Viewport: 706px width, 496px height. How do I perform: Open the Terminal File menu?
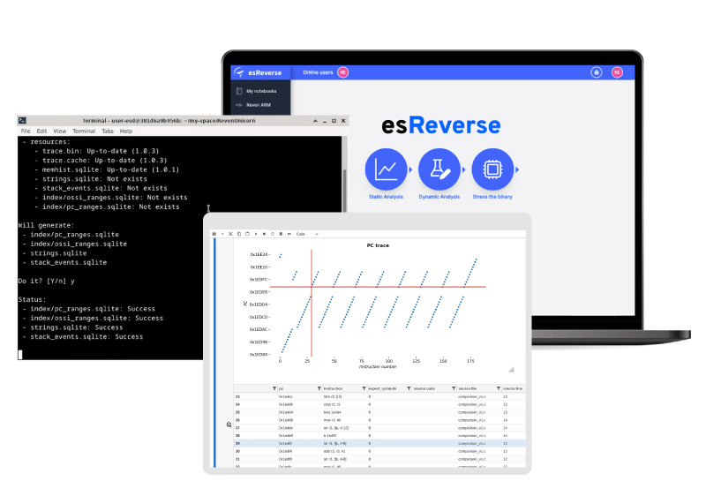click(x=26, y=131)
